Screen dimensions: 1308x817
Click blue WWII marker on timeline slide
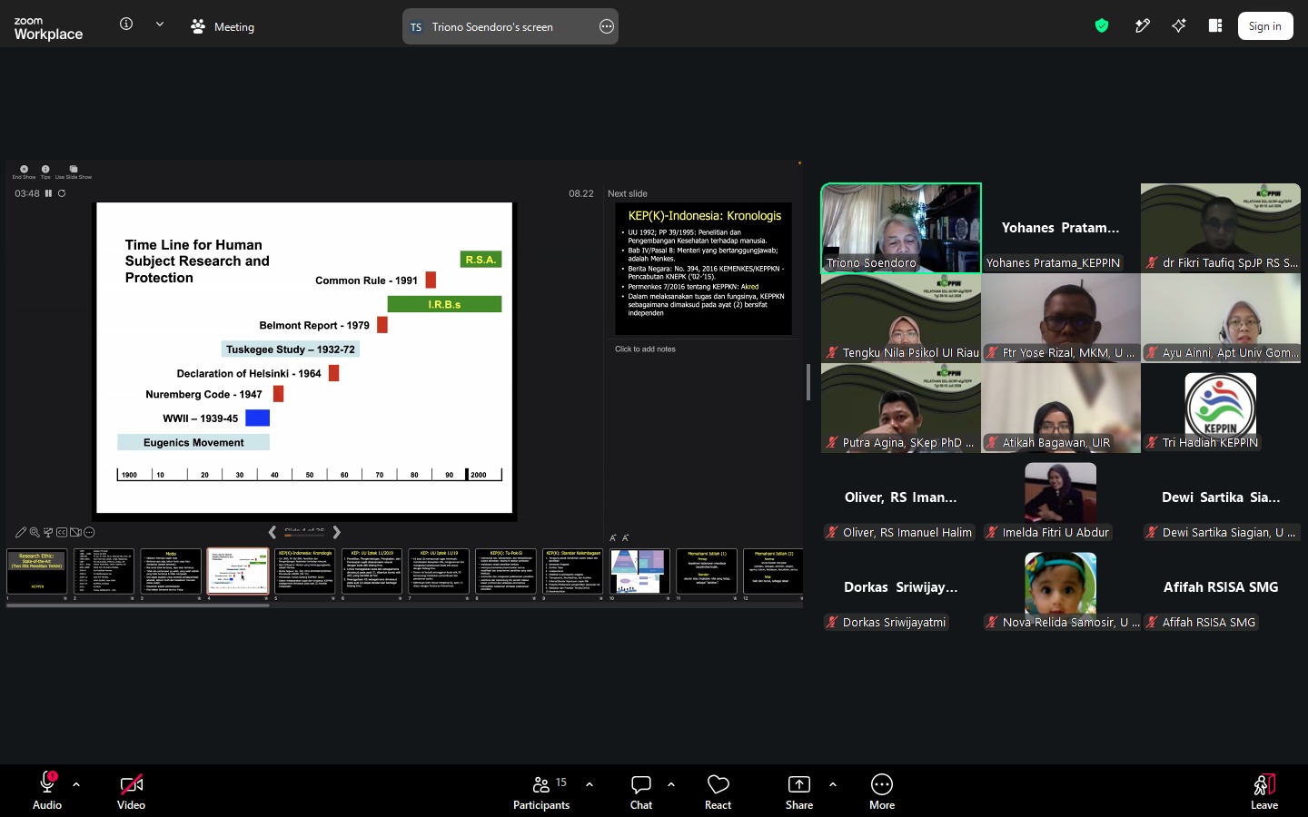(258, 418)
